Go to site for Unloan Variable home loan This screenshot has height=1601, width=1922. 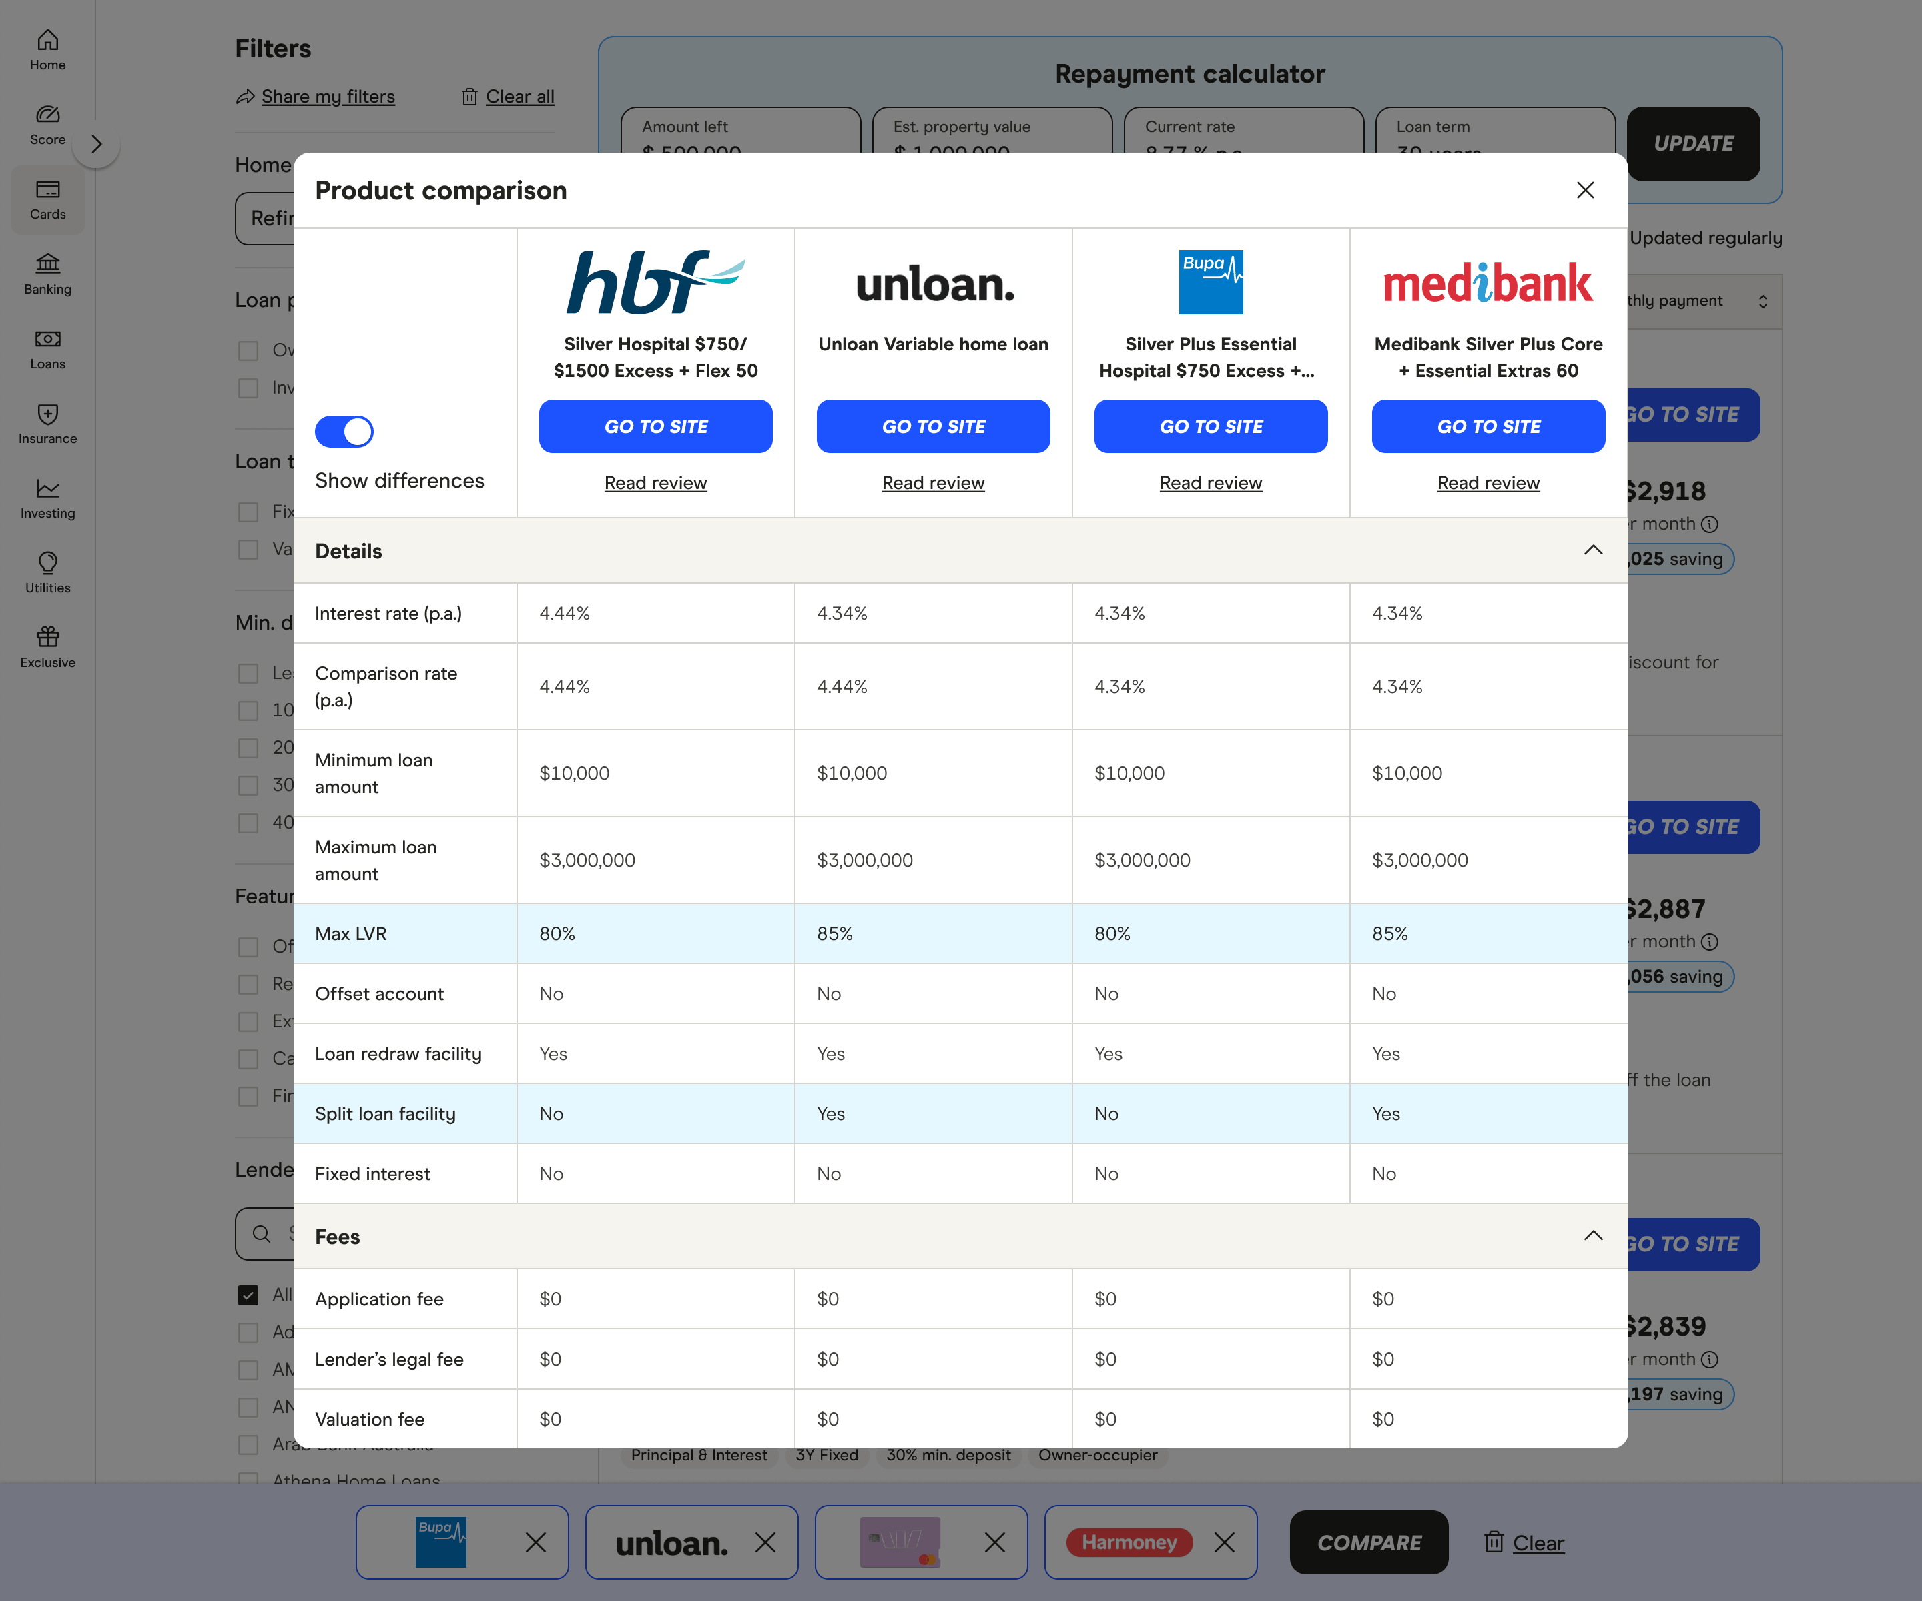(x=934, y=426)
